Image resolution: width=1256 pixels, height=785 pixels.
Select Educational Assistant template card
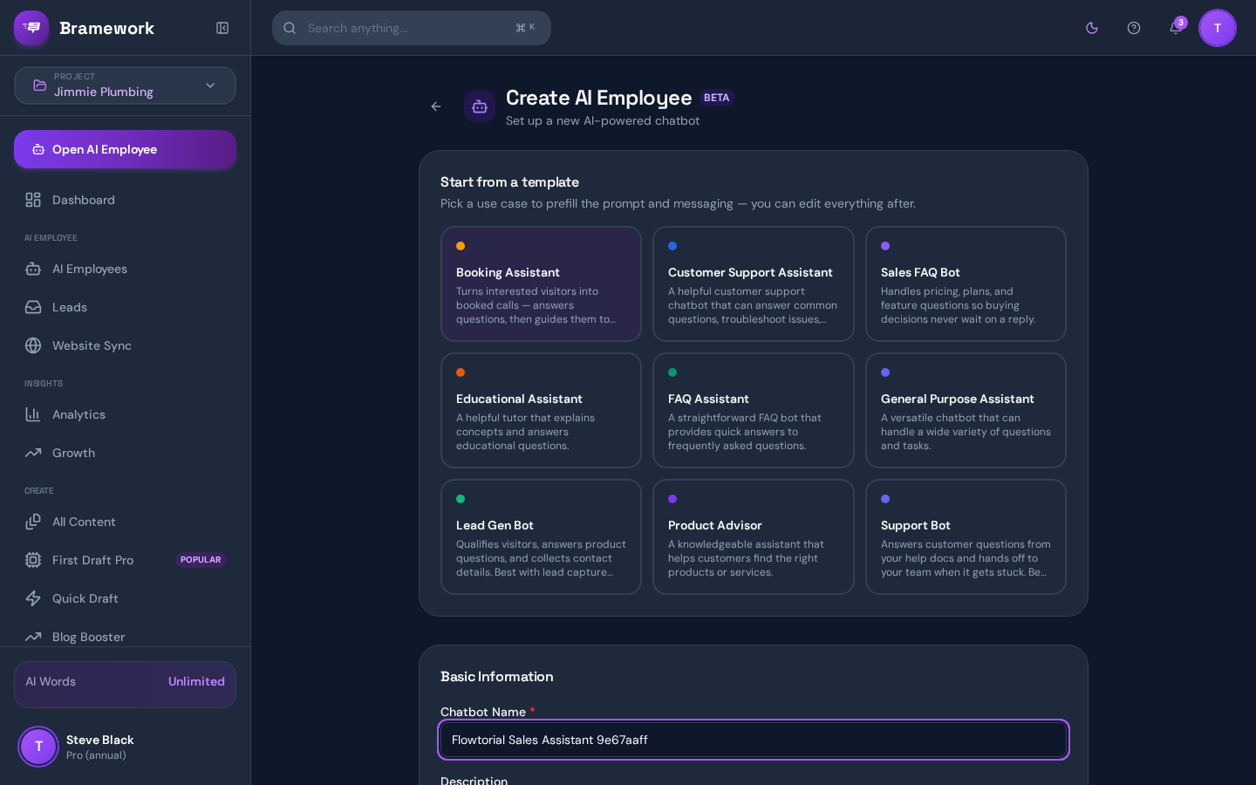click(x=541, y=410)
